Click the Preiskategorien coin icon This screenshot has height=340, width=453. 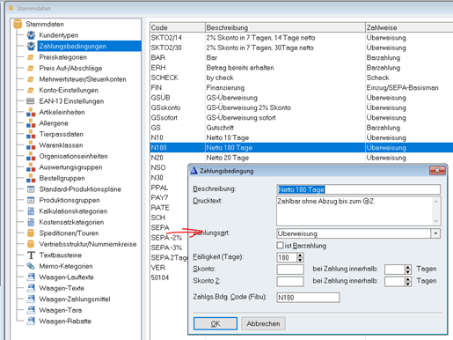tap(31, 57)
